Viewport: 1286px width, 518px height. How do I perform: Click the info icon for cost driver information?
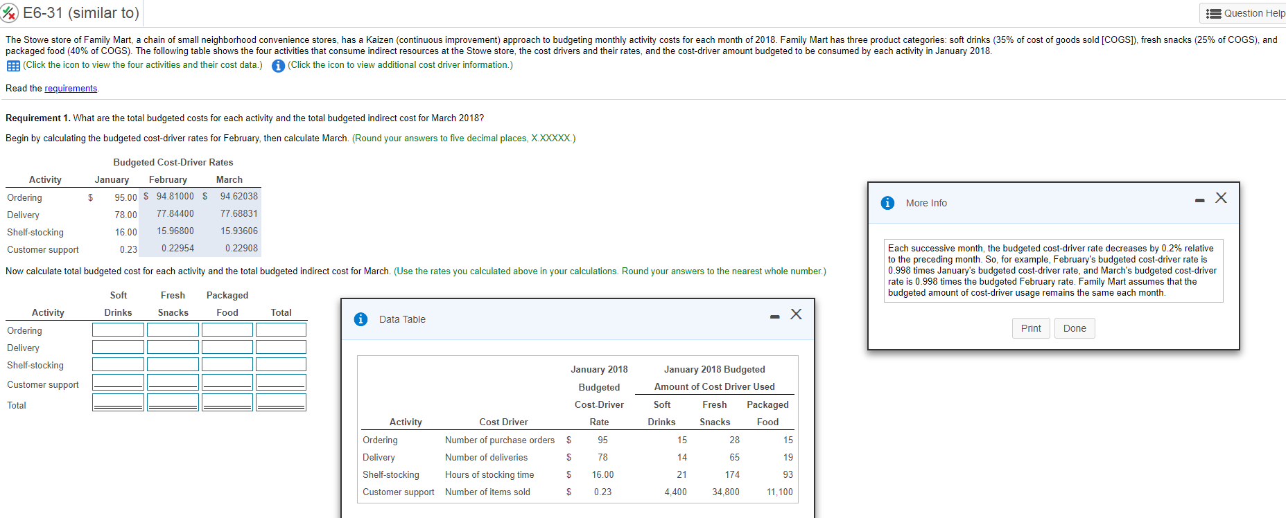(x=278, y=66)
